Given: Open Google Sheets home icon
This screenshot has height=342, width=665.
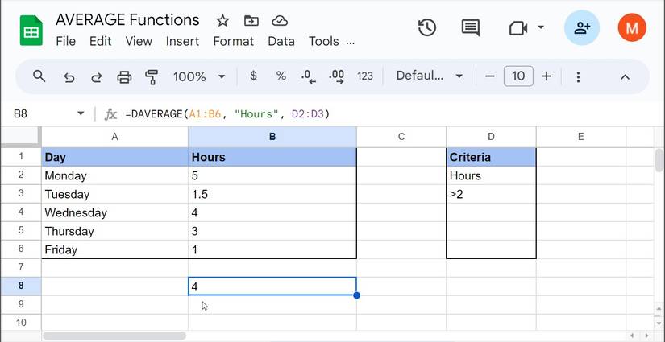Looking at the screenshot, I should click(x=31, y=31).
